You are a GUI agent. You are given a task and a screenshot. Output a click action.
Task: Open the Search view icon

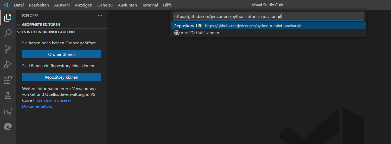click(8, 33)
